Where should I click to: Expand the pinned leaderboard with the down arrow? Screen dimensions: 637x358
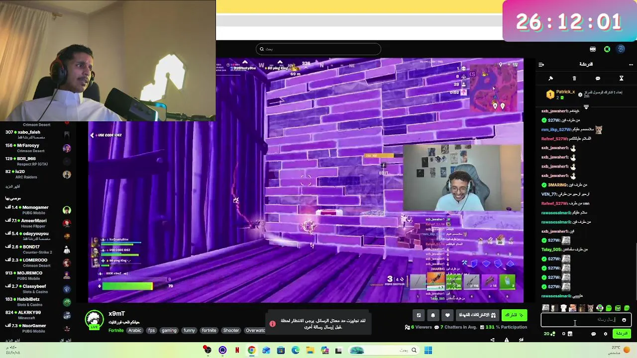pos(586,107)
